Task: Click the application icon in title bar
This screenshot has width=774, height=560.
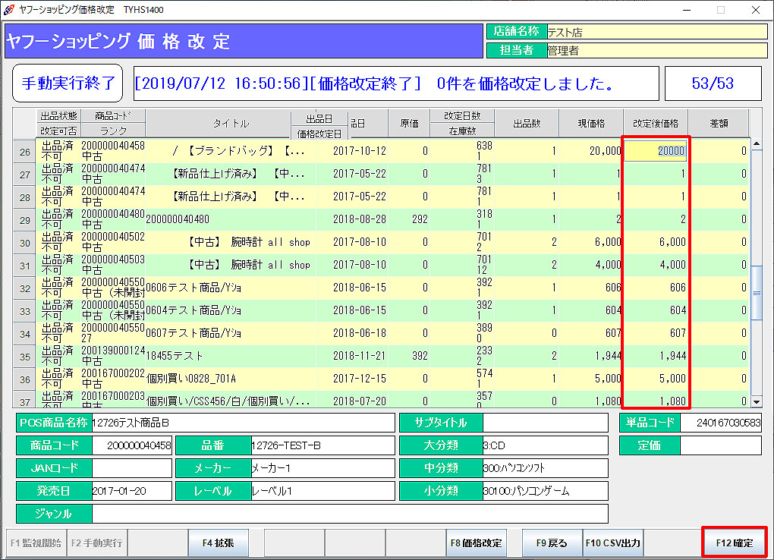Action: [x=9, y=10]
